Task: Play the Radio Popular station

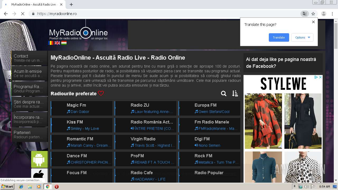Action: coord(209,175)
